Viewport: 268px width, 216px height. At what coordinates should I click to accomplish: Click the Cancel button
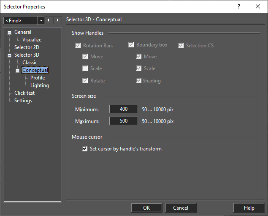pyautogui.click(x=181, y=208)
